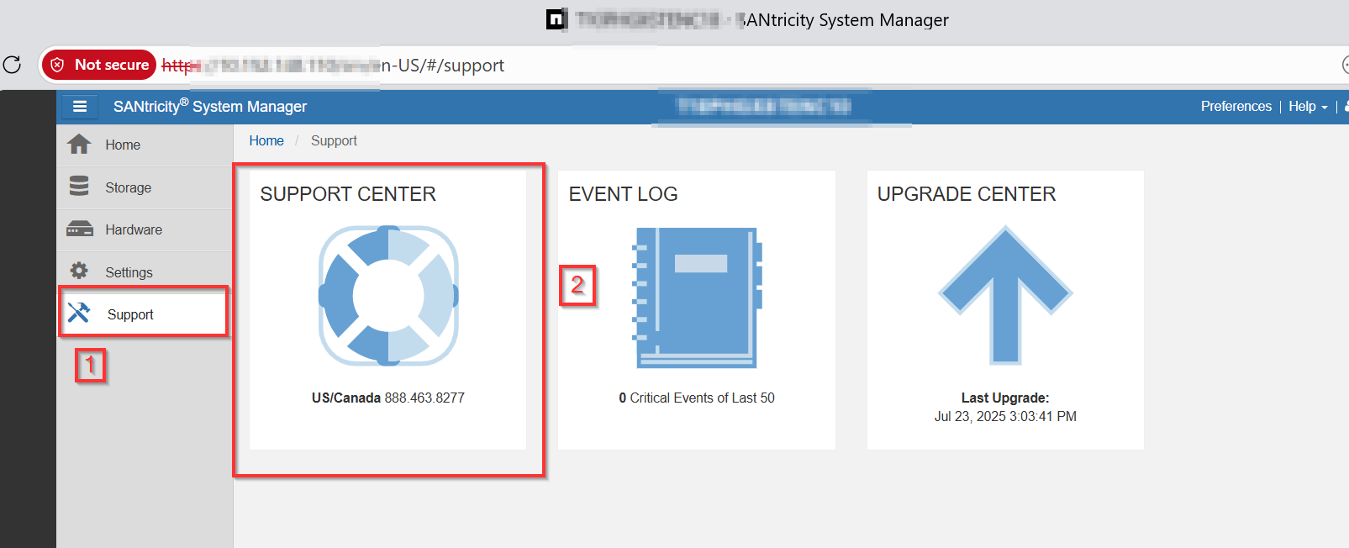Open Support Center lifebuoy icon

388,296
